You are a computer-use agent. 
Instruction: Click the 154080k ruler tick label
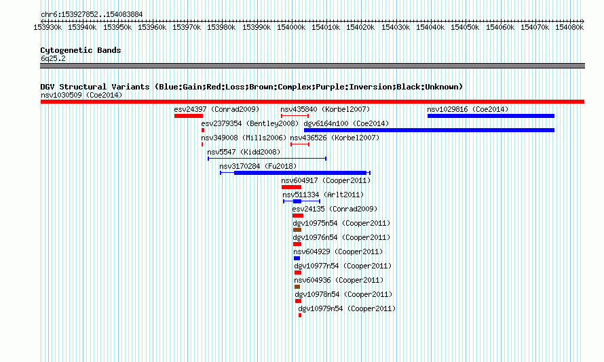569,27
